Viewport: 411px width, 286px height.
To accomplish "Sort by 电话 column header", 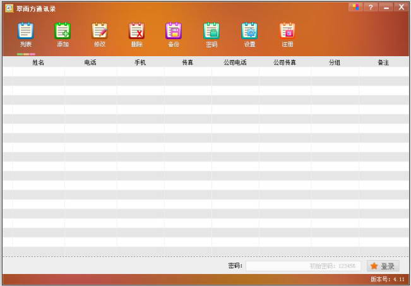I will pyautogui.click(x=90, y=63).
